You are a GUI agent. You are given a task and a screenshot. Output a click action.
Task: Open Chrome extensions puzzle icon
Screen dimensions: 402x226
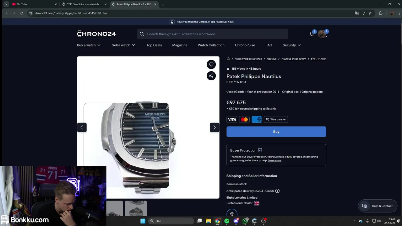point(381,13)
